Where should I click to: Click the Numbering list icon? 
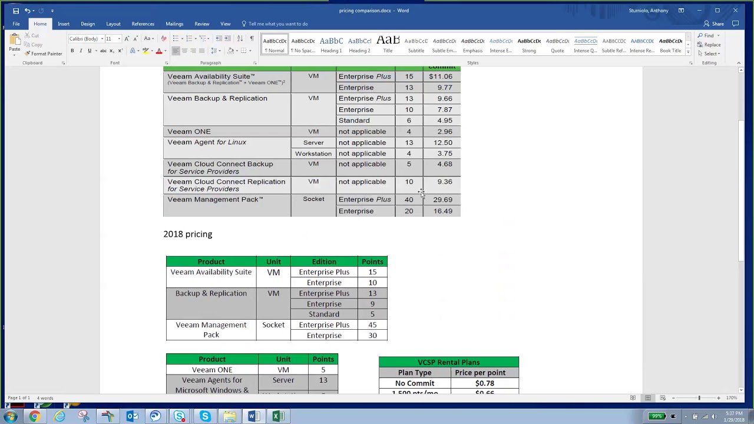190,39
